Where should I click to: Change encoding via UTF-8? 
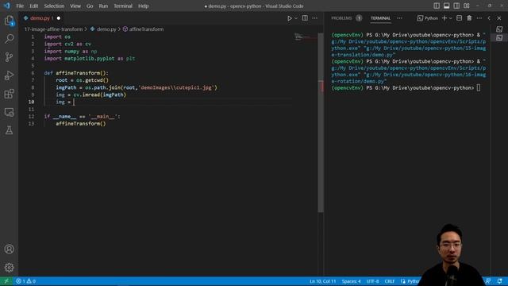click(372, 281)
